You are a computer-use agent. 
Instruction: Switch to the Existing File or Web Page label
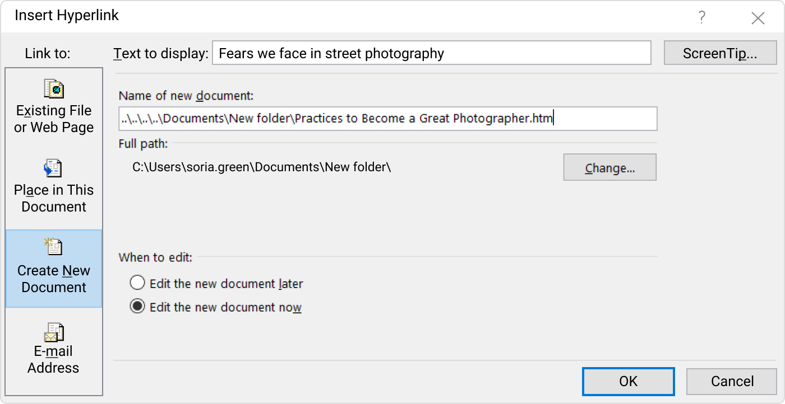coord(54,119)
